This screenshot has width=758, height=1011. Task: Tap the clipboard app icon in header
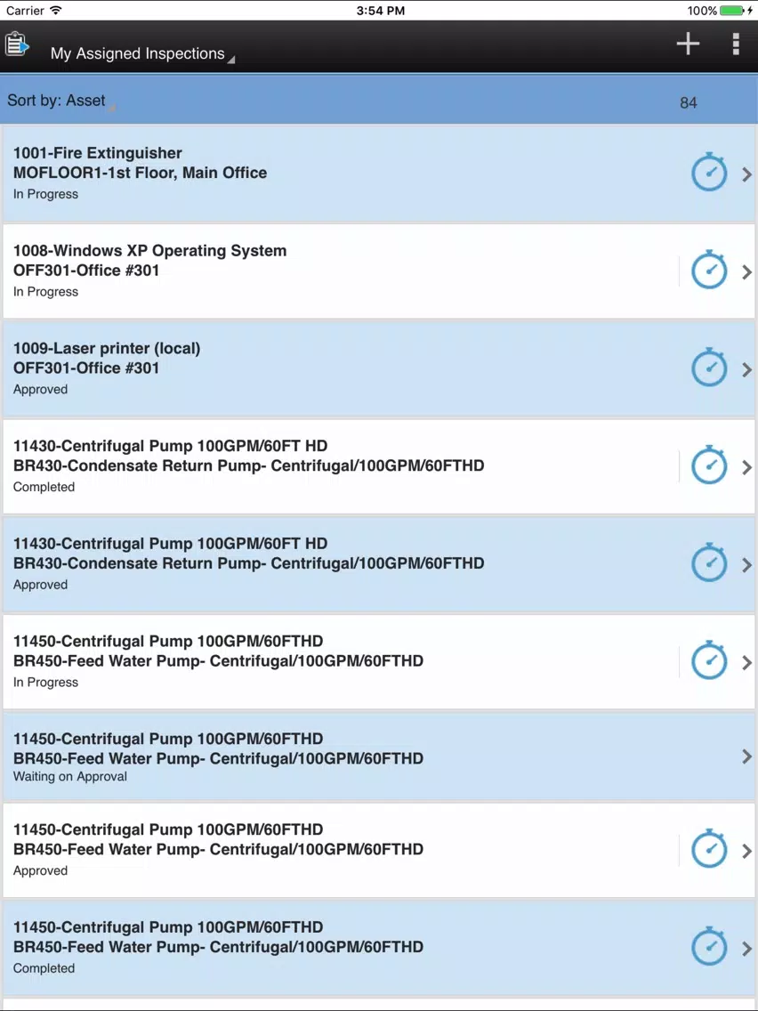17,45
